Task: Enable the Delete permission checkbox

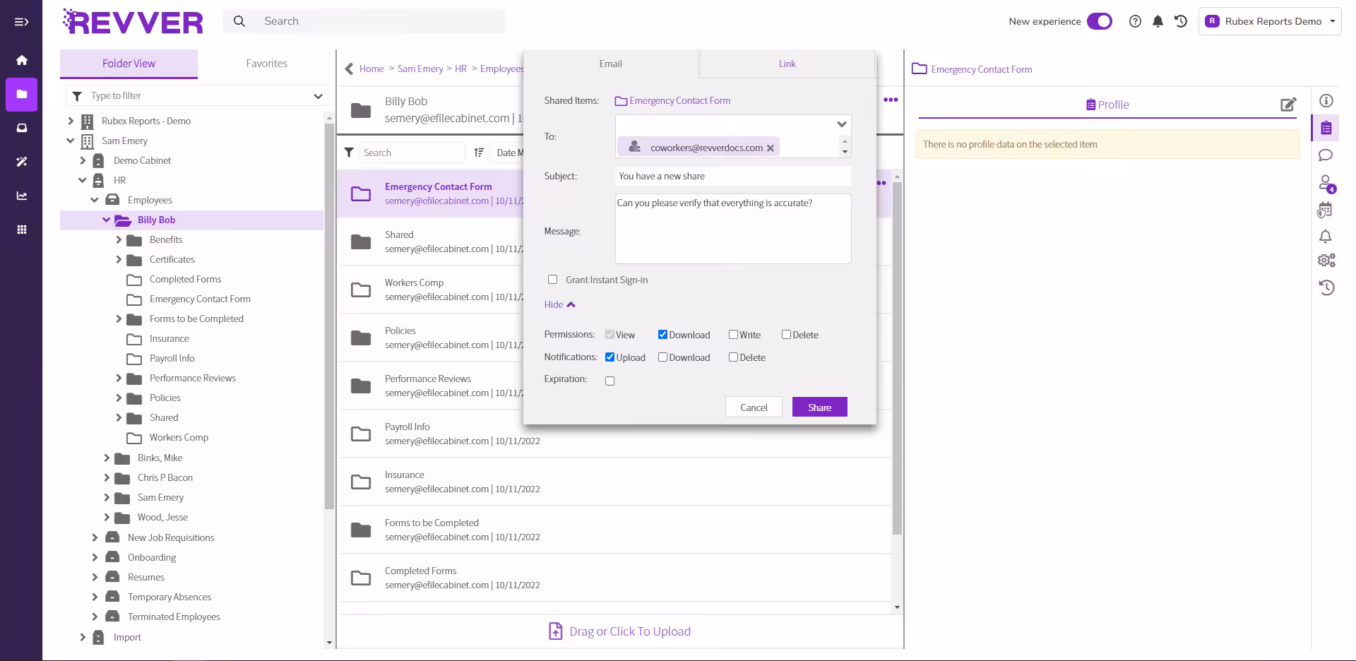Action: (x=786, y=335)
